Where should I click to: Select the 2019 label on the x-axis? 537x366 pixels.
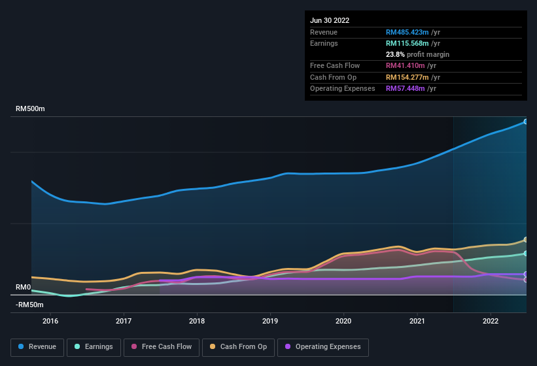[x=270, y=321]
